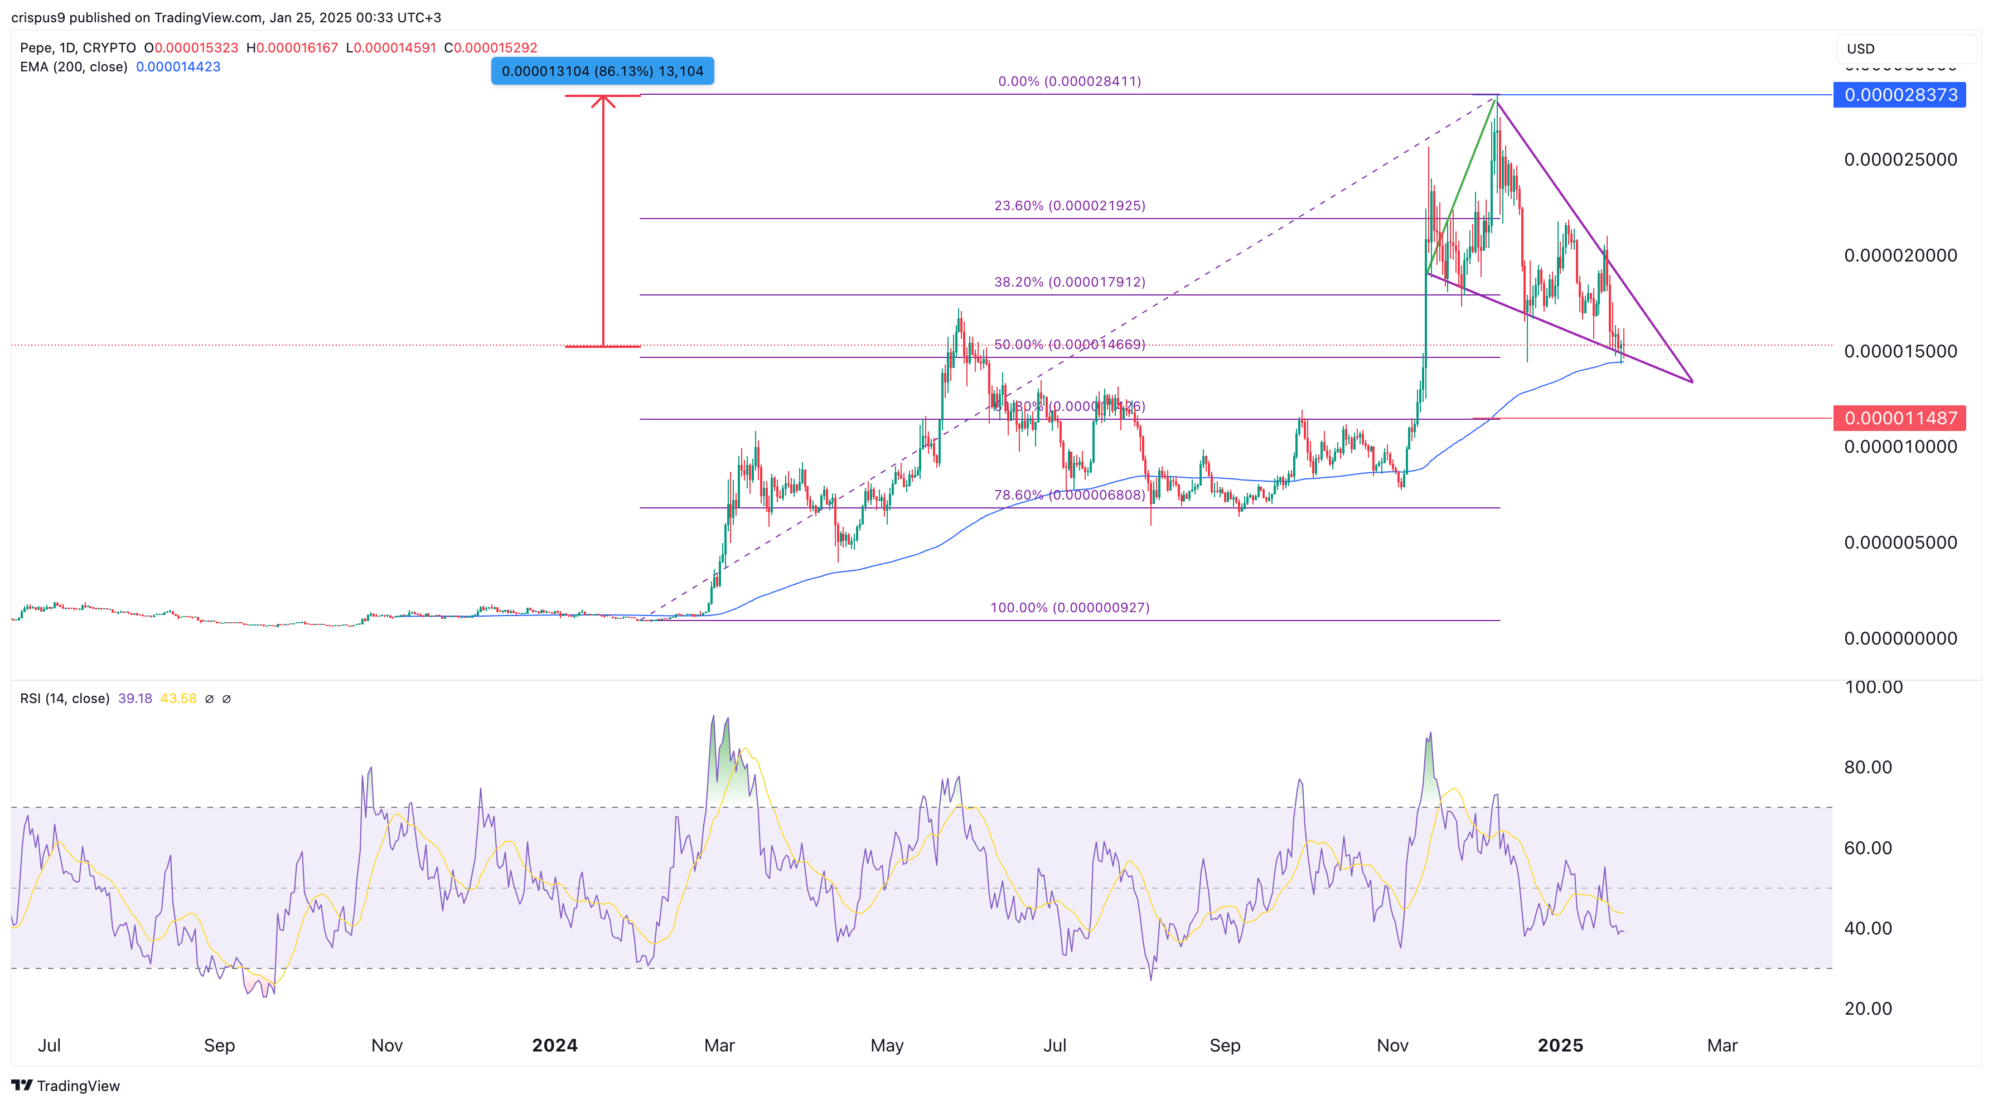Click the 2025 label on time axis
Screen dimensions: 1993x1105
click(x=1560, y=1046)
